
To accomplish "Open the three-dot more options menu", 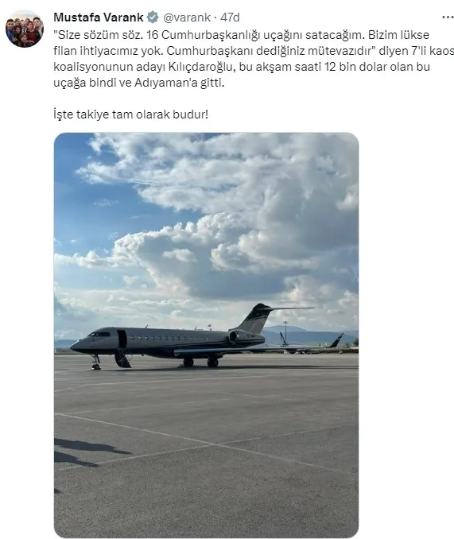I will 448,17.
